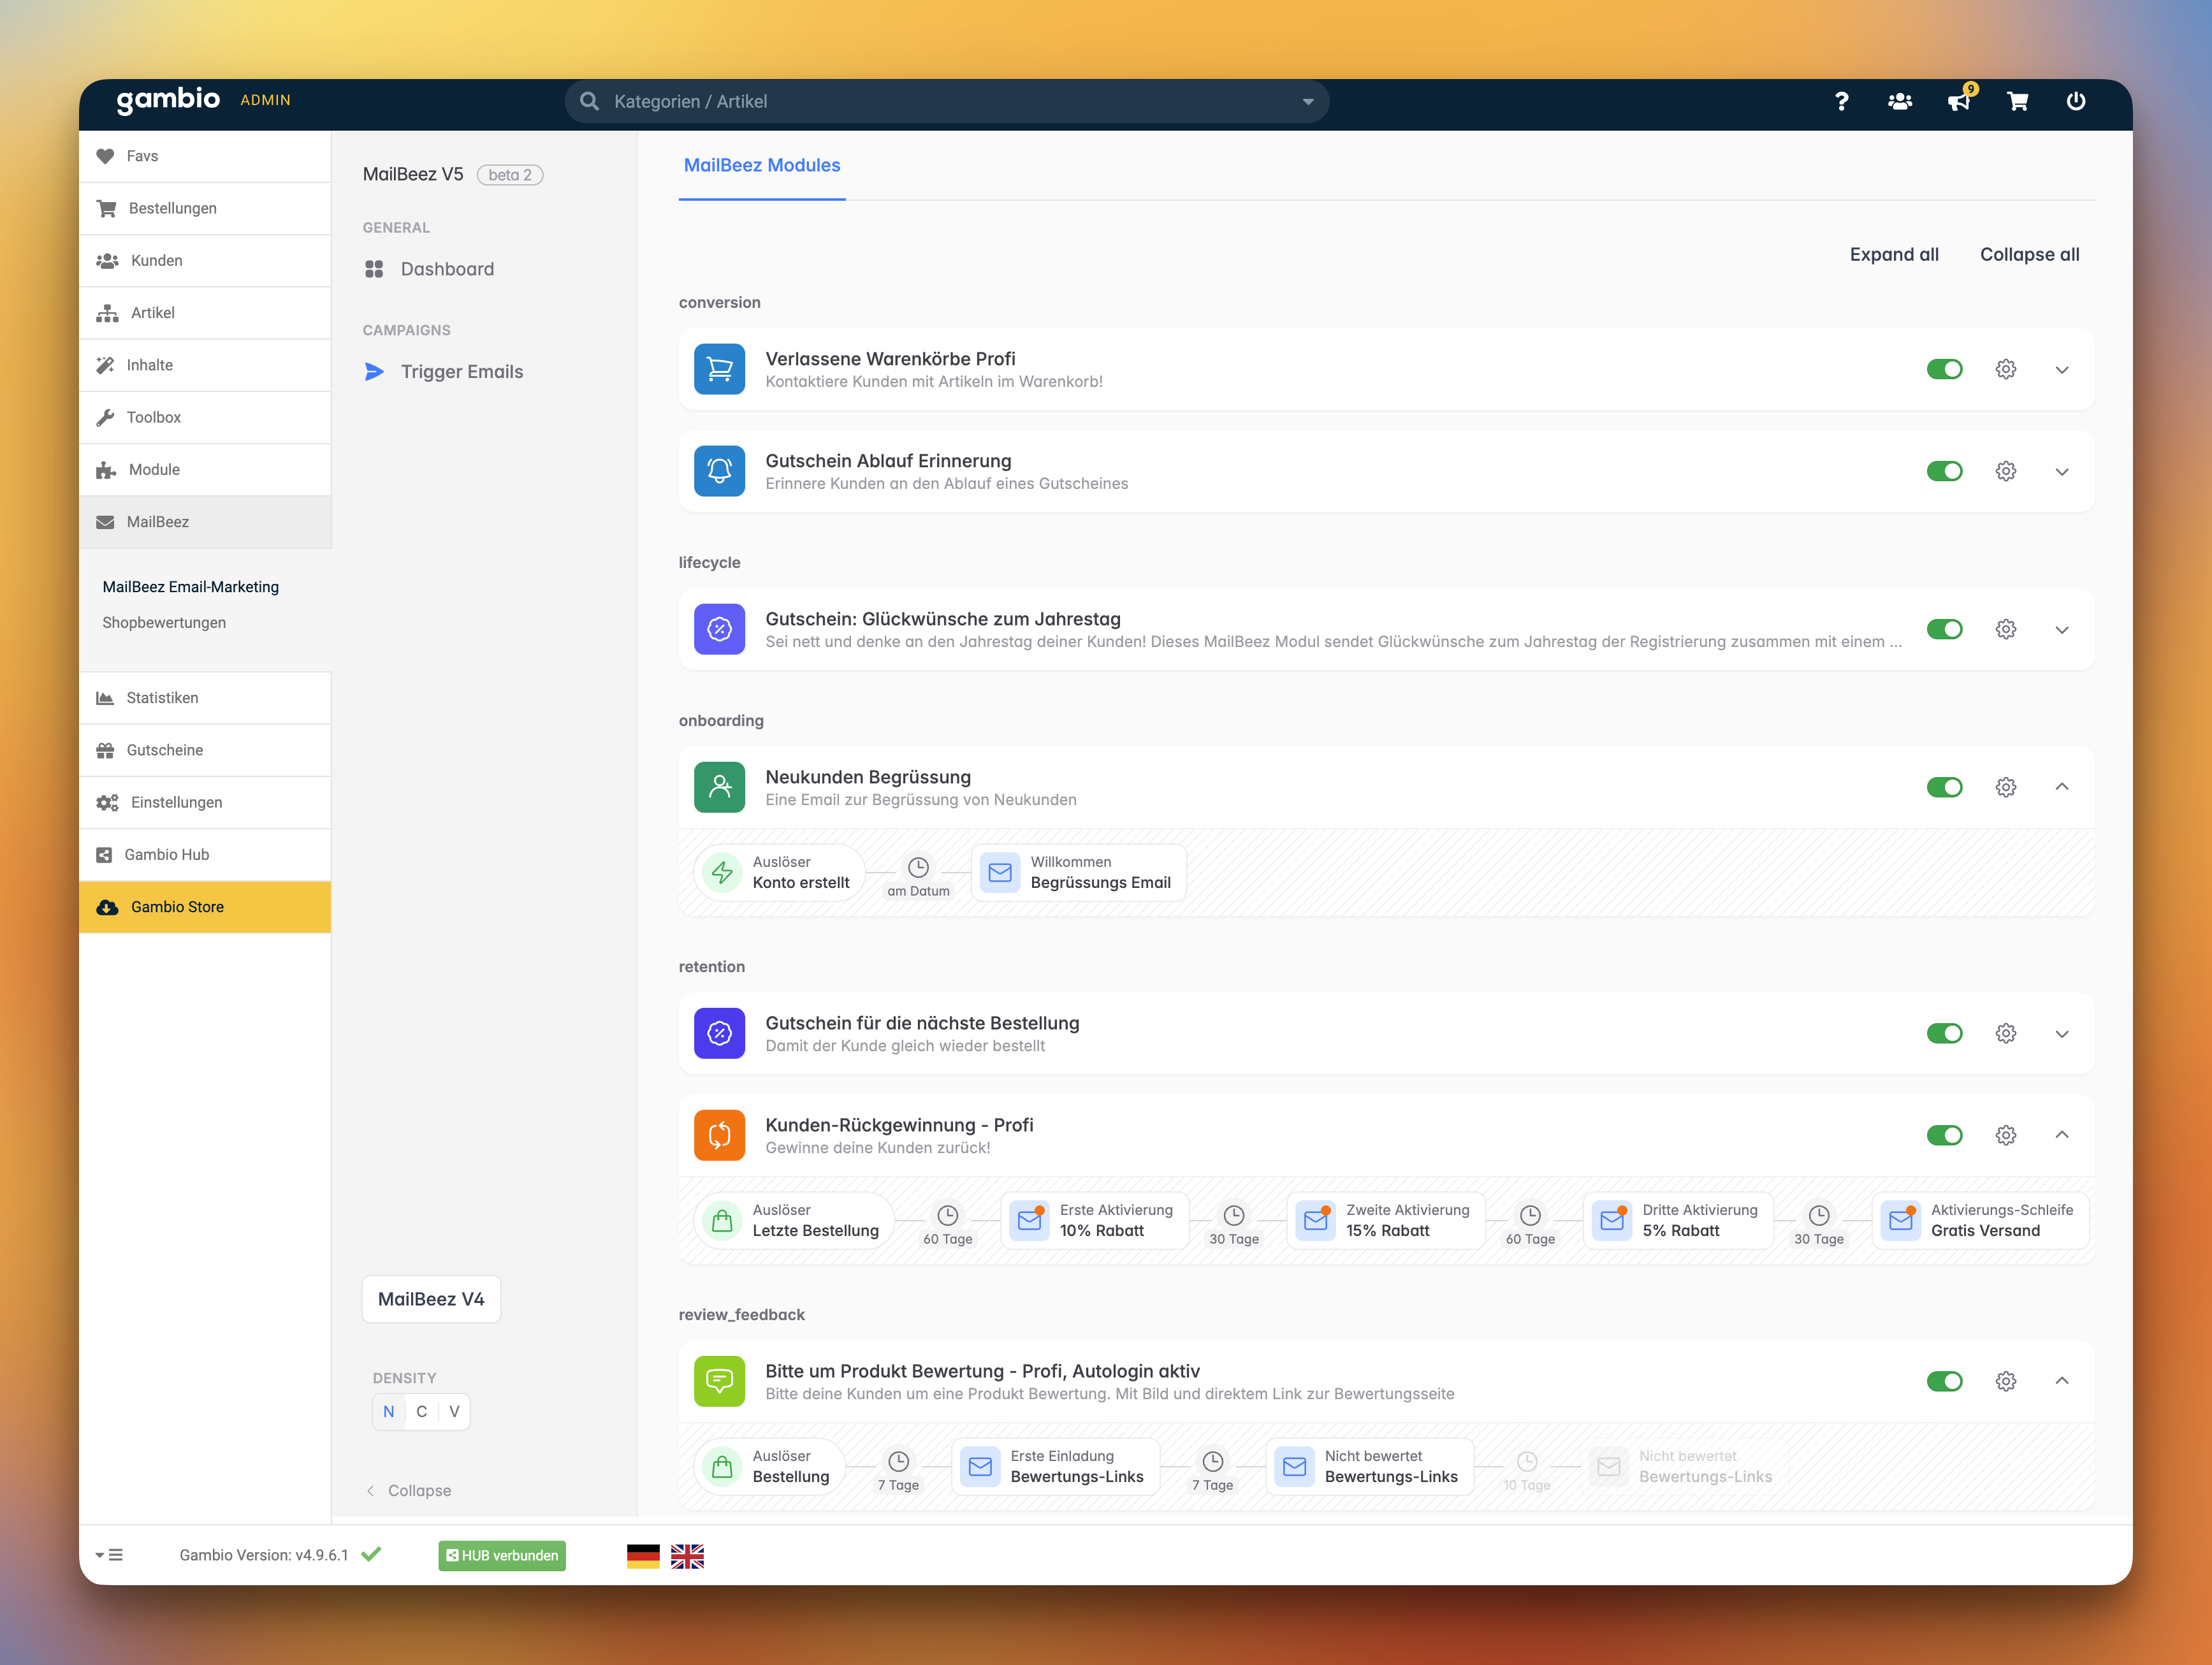Click the 10% Rabatt Erste Aktivierung step
Image resolution: width=2212 pixels, height=1665 pixels.
tap(1094, 1220)
